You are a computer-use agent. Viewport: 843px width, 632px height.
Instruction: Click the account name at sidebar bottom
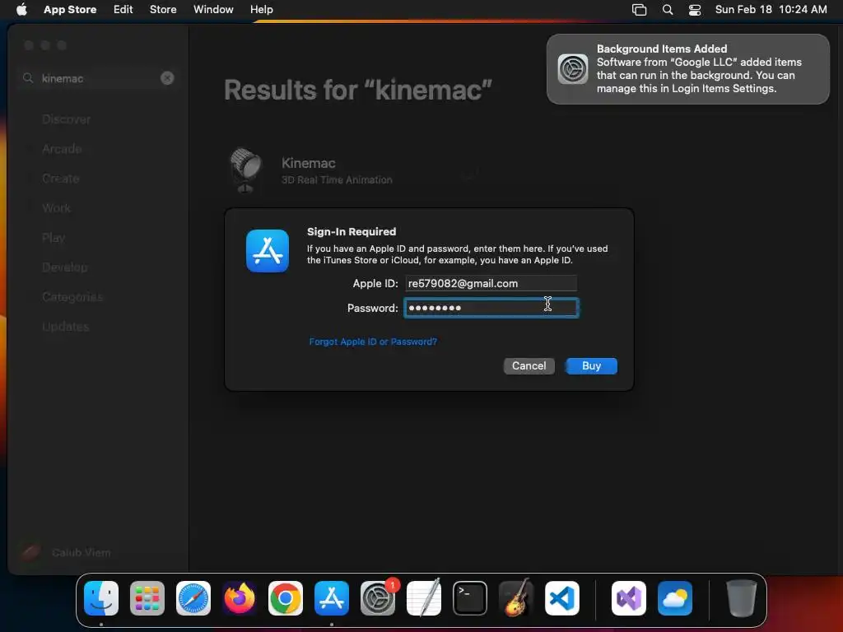(82, 552)
